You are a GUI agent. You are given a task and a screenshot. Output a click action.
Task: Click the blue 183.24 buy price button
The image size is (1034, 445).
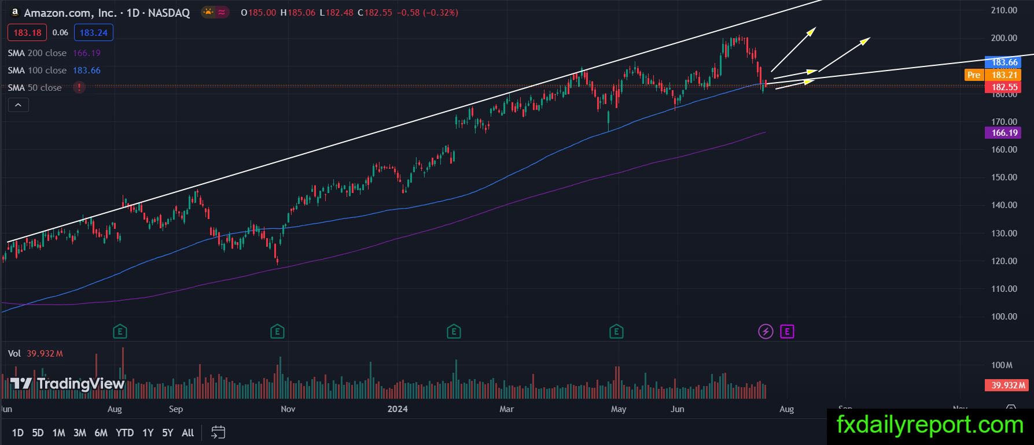[x=94, y=32]
